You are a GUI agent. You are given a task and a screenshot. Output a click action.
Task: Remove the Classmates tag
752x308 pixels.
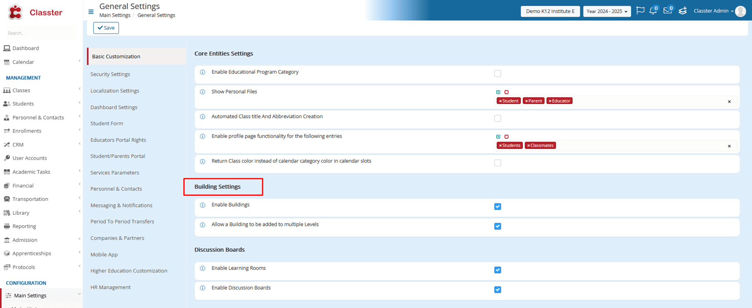528,146
